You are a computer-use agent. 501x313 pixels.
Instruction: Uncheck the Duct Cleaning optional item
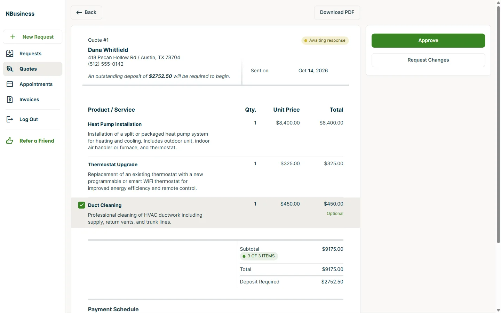81,205
